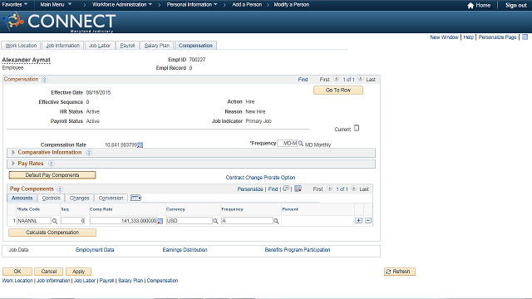Click the Rate Code input field
532x299 pixels.
click(34, 221)
